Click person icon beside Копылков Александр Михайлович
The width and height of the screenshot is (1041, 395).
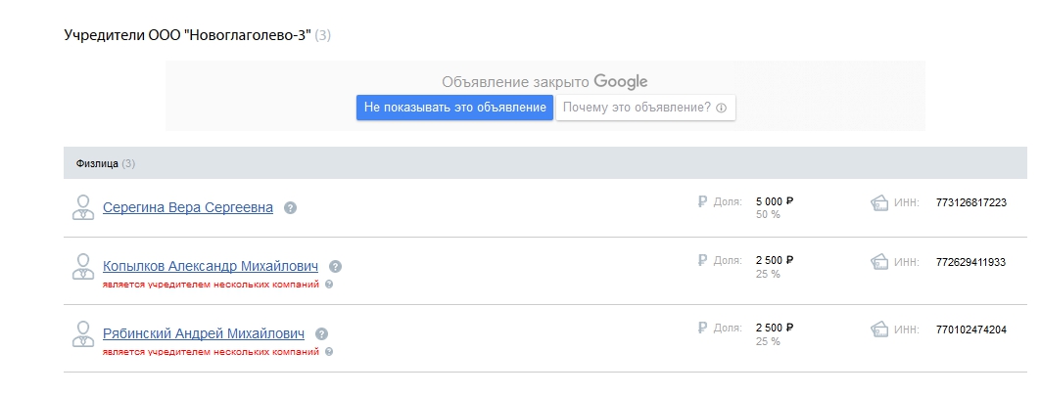point(83,266)
